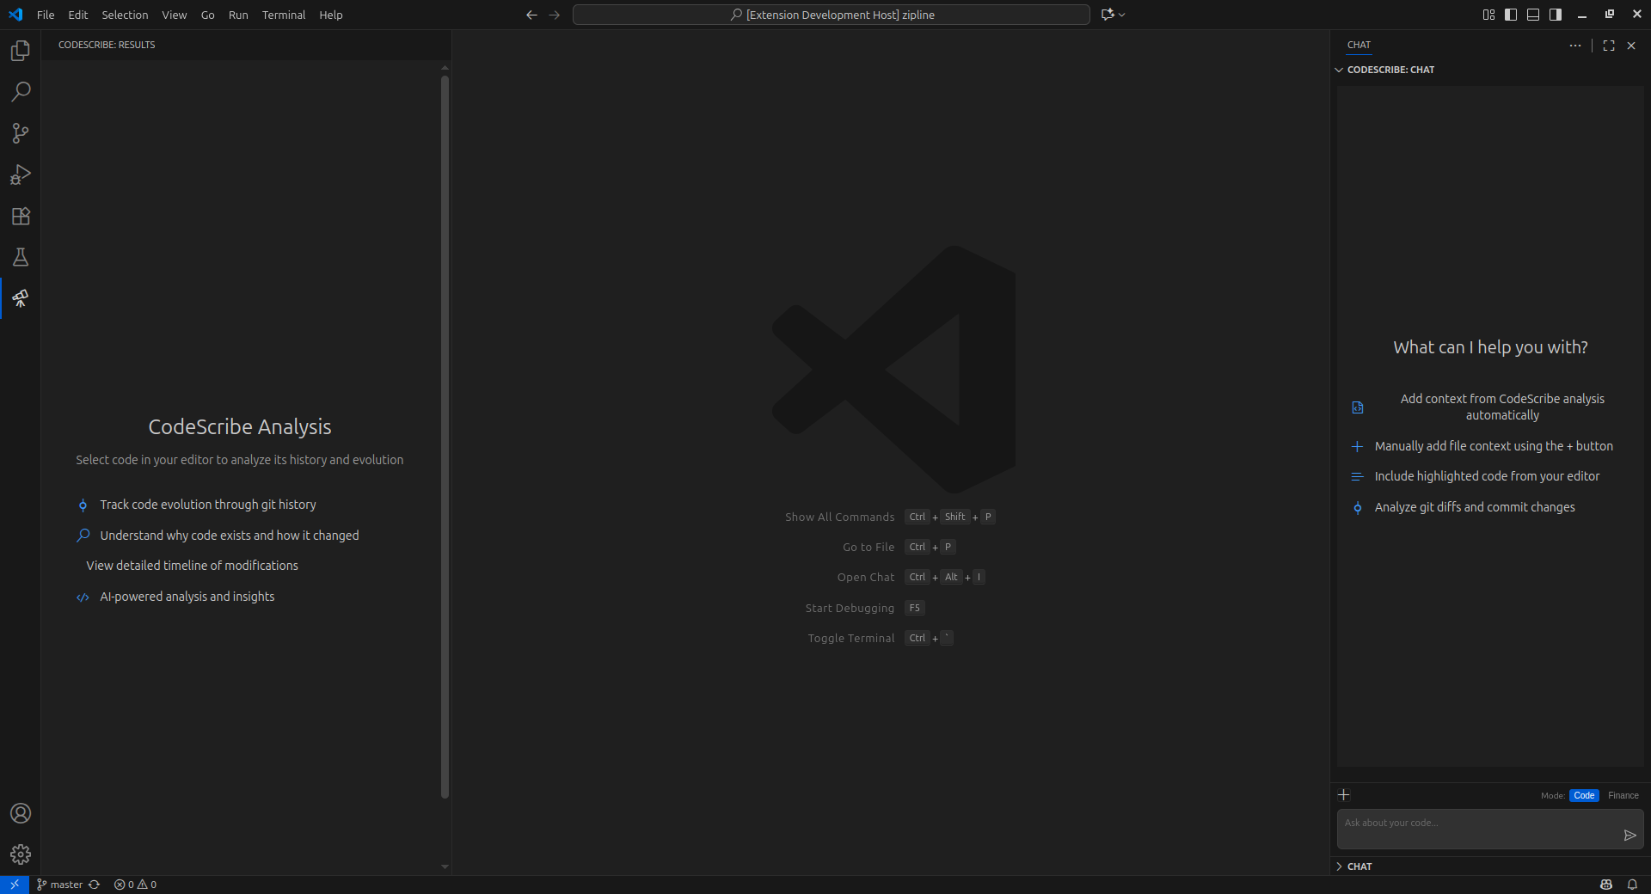Open the Accounts menu icon
This screenshot has width=1651, height=894.
(21, 813)
